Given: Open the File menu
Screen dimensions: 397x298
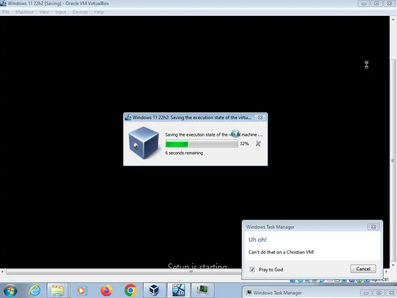Looking at the screenshot, I should point(6,12).
